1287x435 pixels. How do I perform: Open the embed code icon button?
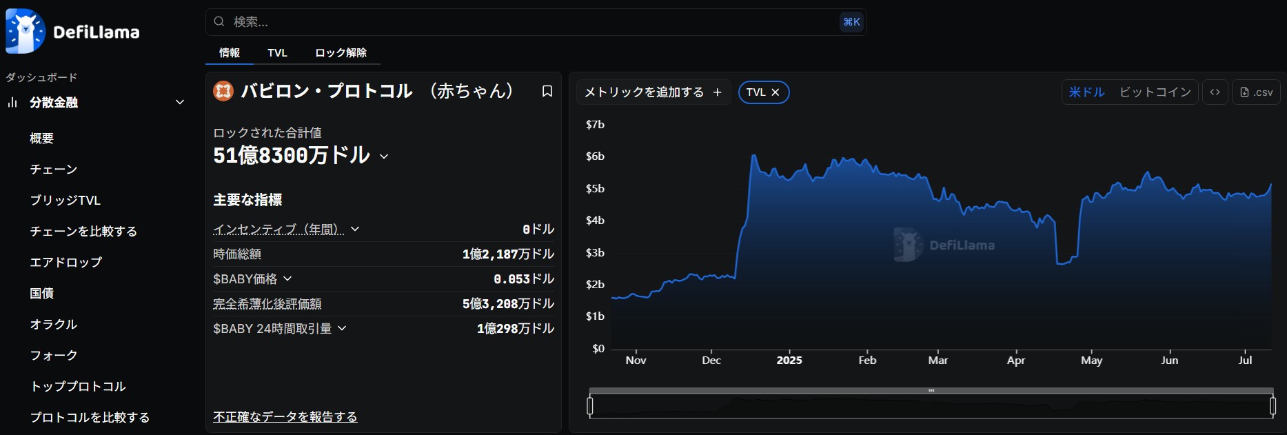point(1215,92)
